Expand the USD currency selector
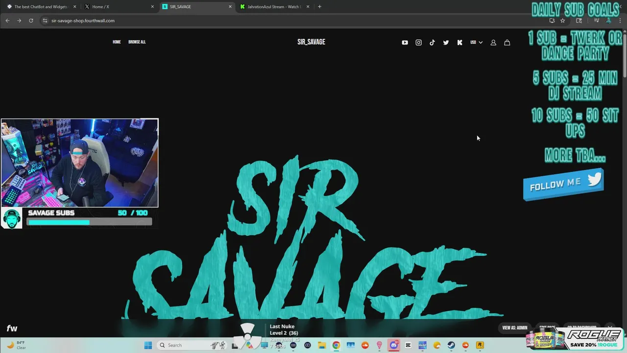 point(477,43)
